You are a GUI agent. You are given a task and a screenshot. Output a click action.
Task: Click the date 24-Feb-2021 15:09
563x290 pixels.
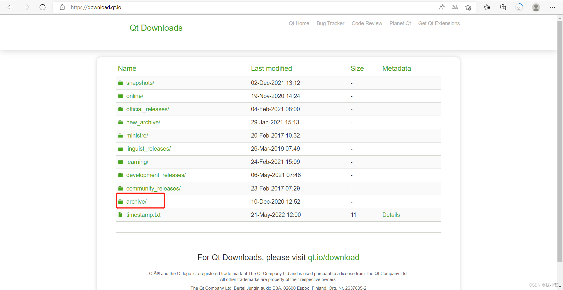coord(275,162)
